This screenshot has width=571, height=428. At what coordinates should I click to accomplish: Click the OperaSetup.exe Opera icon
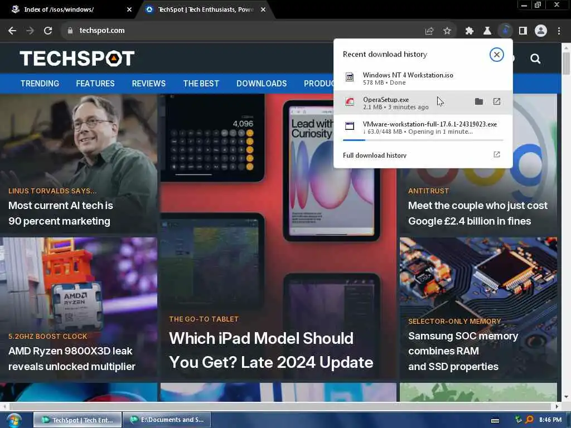pos(350,101)
